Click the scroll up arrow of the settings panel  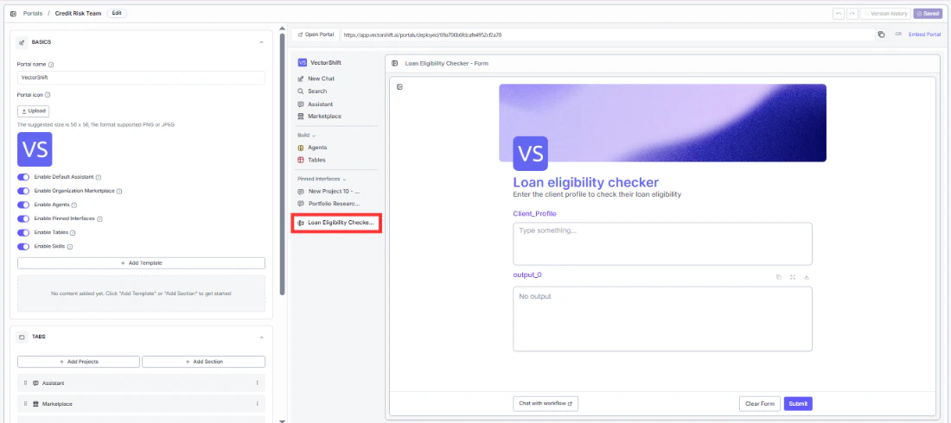[282, 28]
